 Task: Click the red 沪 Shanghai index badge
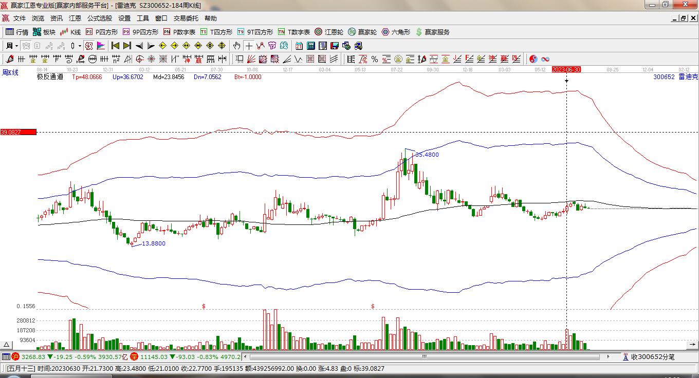15,356
